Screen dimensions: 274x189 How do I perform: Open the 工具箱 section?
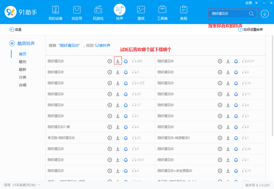pyautogui.click(x=162, y=13)
